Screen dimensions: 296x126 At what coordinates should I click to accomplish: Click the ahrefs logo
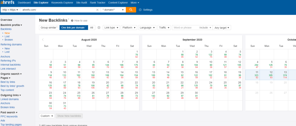tap(8, 3)
